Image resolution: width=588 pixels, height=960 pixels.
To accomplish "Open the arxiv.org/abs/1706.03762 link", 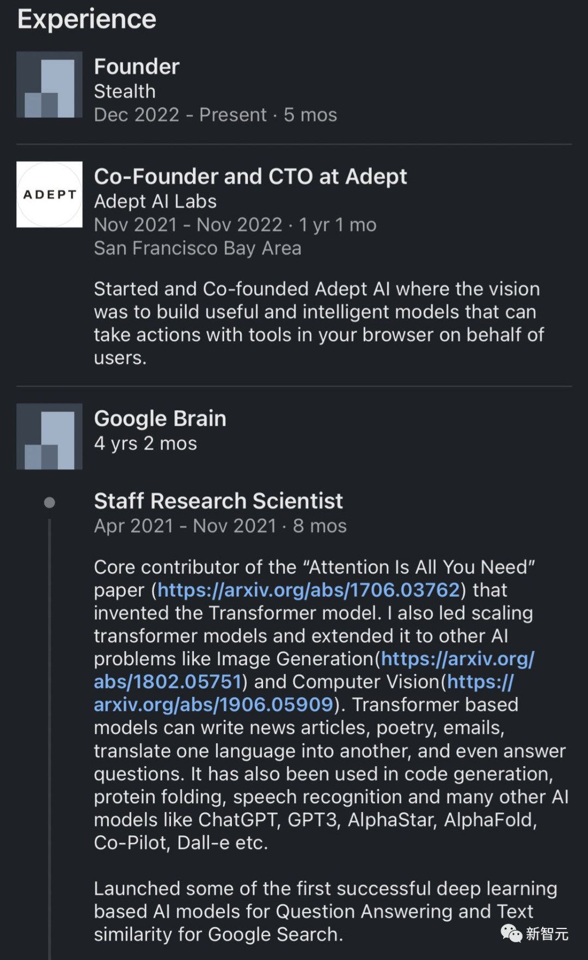I will pos(309,590).
